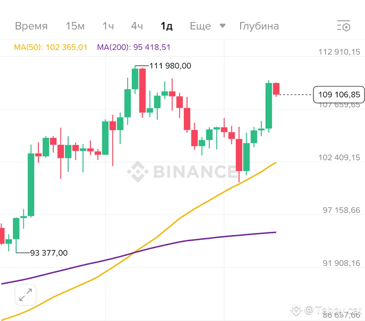The height and width of the screenshot is (321, 365).
Task: Click the MA(200) indicator label
Action: tap(134, 47)
